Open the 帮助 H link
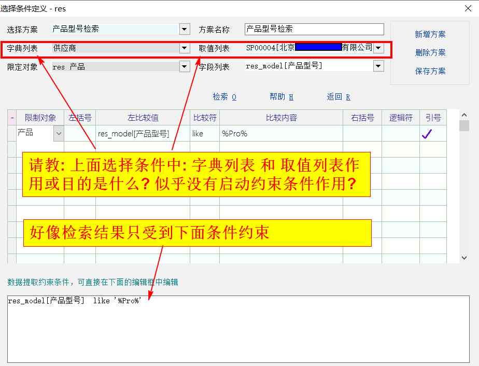The width and height of the screenshot is (479, 366). [281, 97]
